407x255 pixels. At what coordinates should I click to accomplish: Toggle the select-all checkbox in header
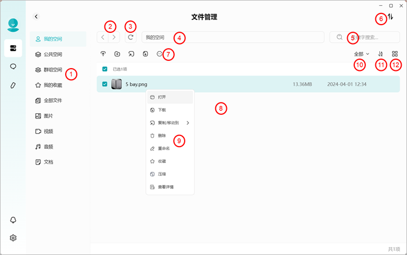[104, 69]
